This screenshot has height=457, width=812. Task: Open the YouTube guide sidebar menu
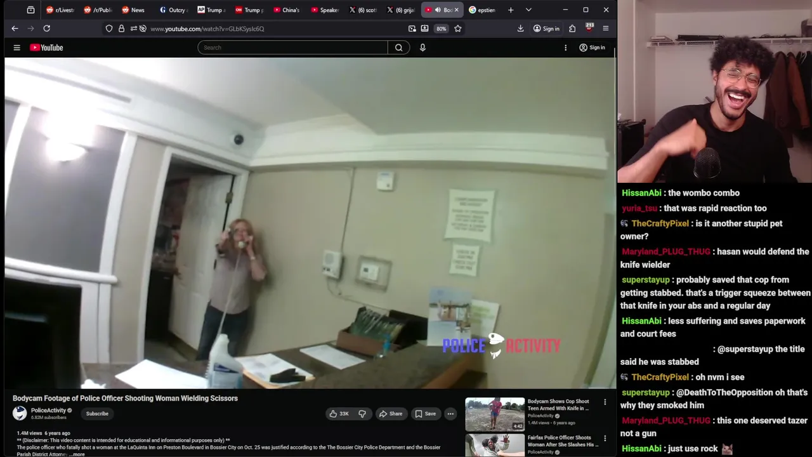pyautogui.click(x=17, y=48)
